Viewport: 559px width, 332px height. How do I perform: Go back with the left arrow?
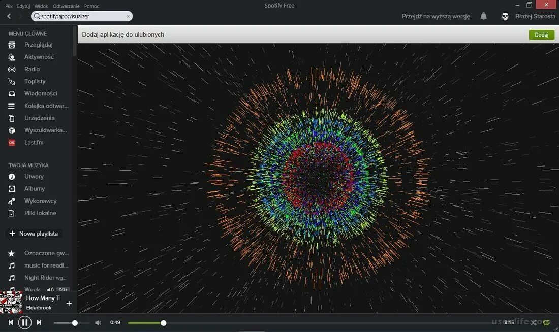(x=9, y=16)
